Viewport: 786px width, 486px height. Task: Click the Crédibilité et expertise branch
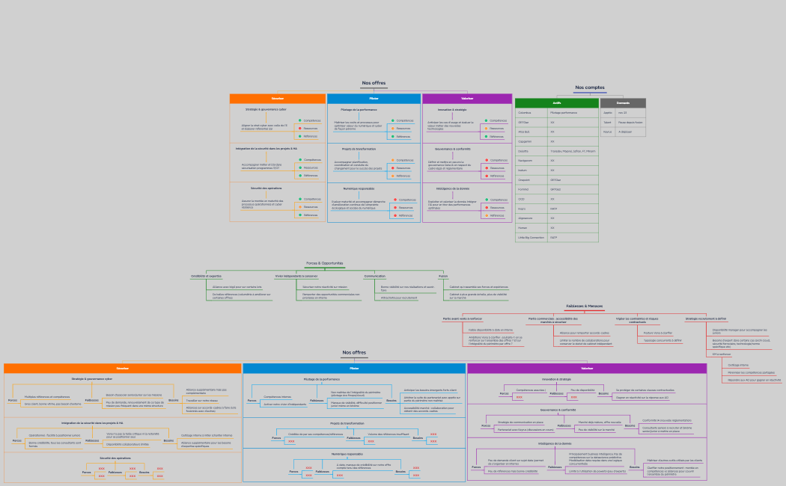[206, 276]
